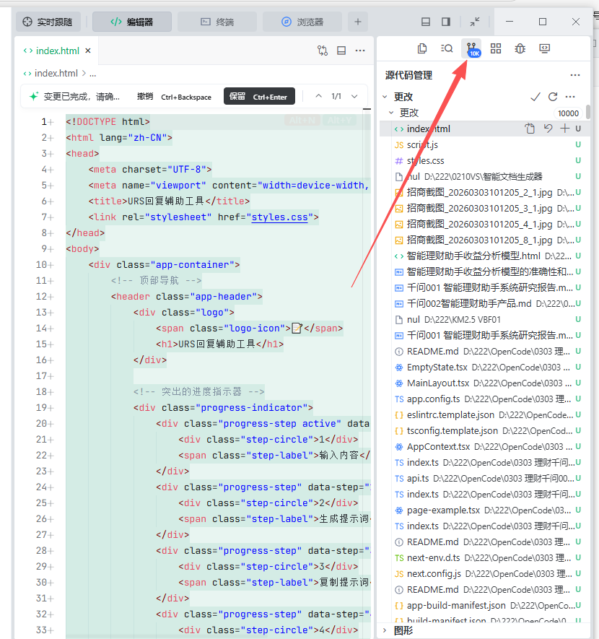
Task: Close the index.html tab
Action: point(88,51)
